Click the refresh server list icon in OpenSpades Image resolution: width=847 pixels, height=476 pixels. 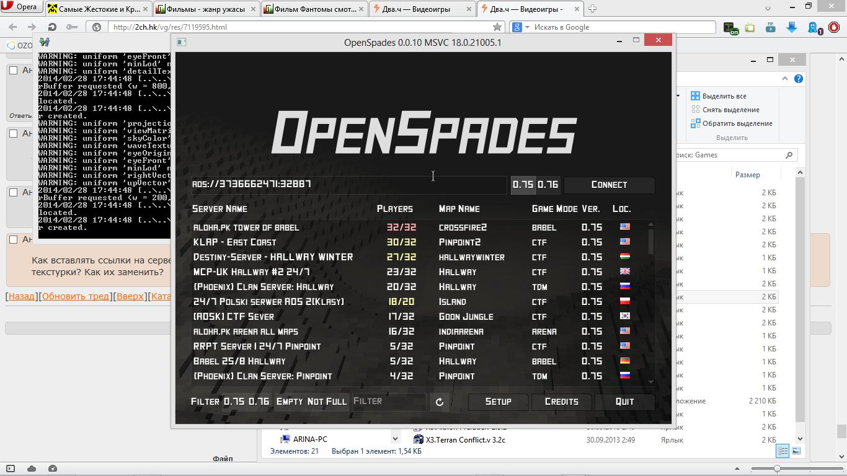coord(439,402)
